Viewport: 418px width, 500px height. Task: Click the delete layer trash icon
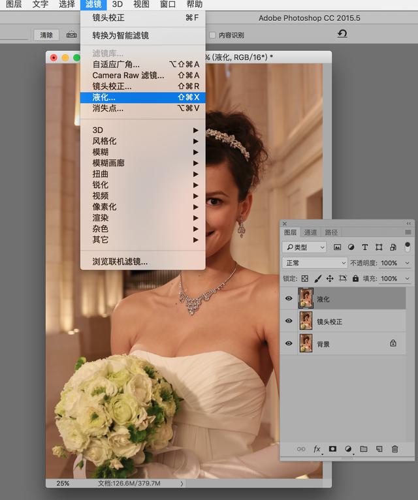[394, 449]
